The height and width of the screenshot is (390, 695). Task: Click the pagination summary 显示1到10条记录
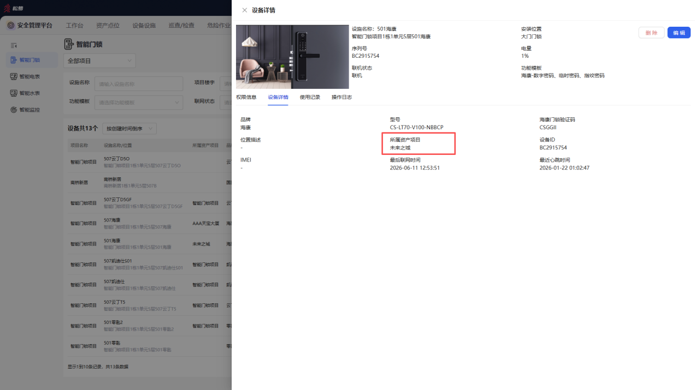[x=98, y=367]
